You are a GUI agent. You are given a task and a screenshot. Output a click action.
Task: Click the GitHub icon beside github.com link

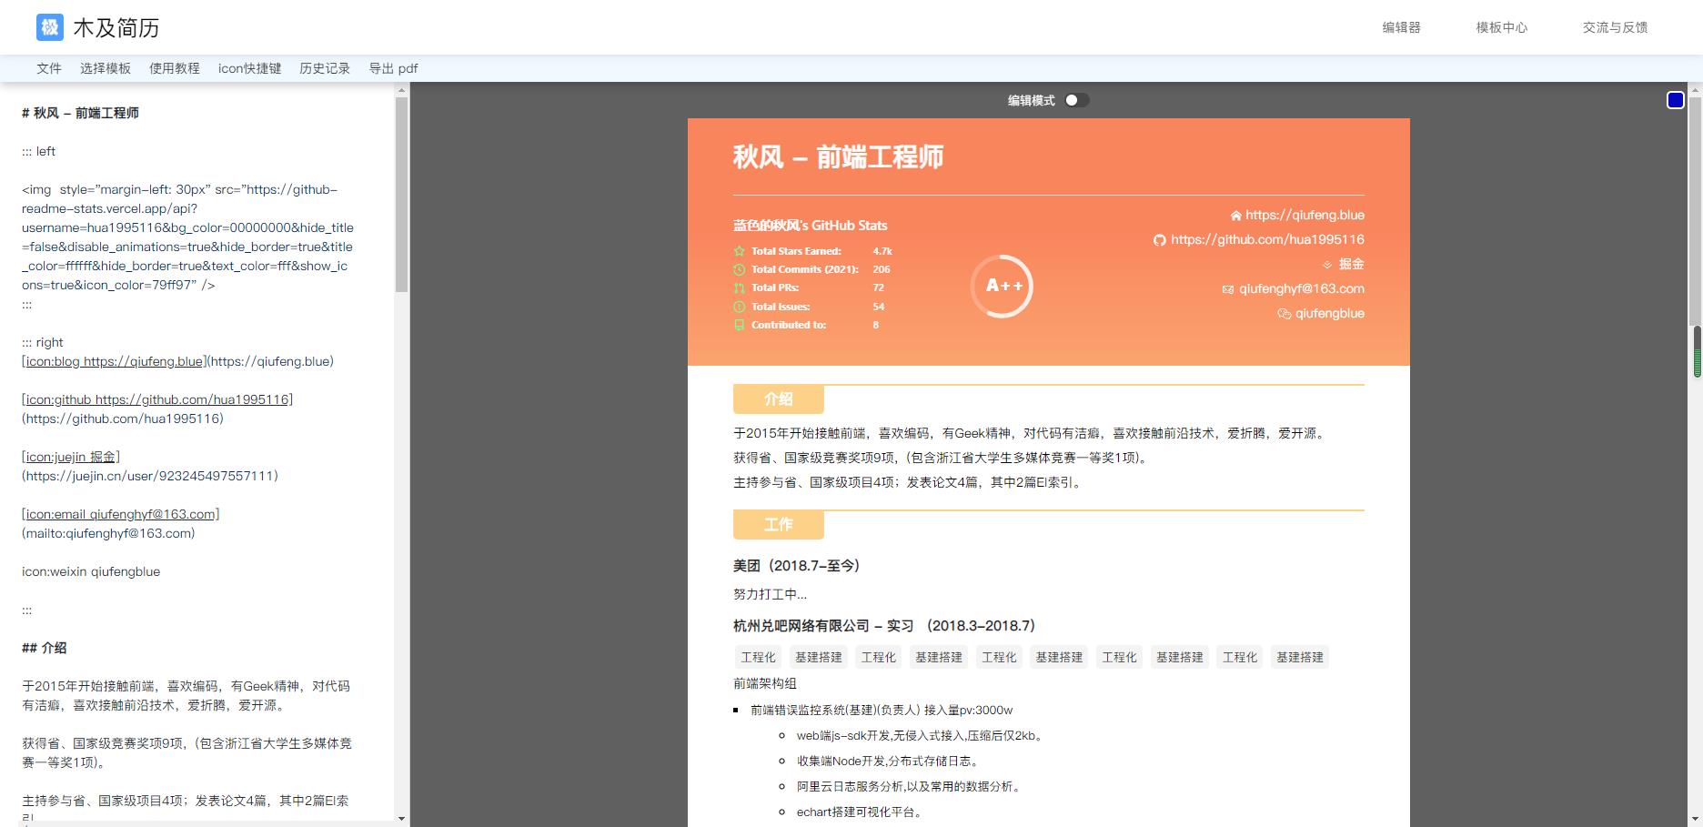pos(1159,240)
